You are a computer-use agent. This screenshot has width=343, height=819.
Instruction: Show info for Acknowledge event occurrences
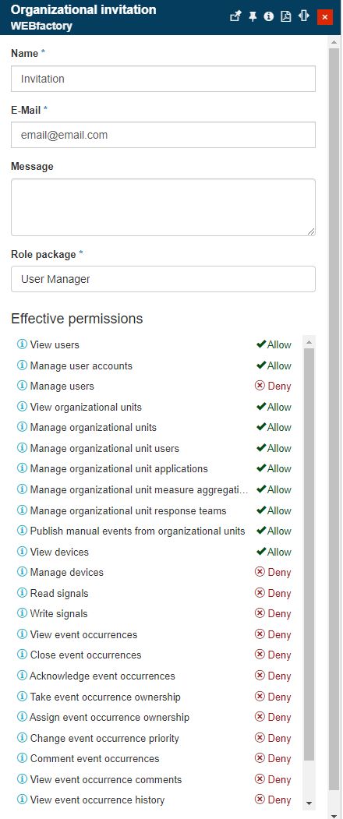coord(22,675)
